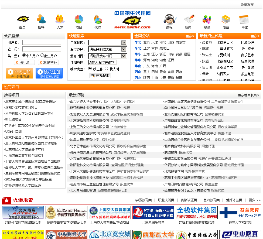Focus the 用户名 input field
The width and height of the screenshot is (263, 239).
[42, 42]
